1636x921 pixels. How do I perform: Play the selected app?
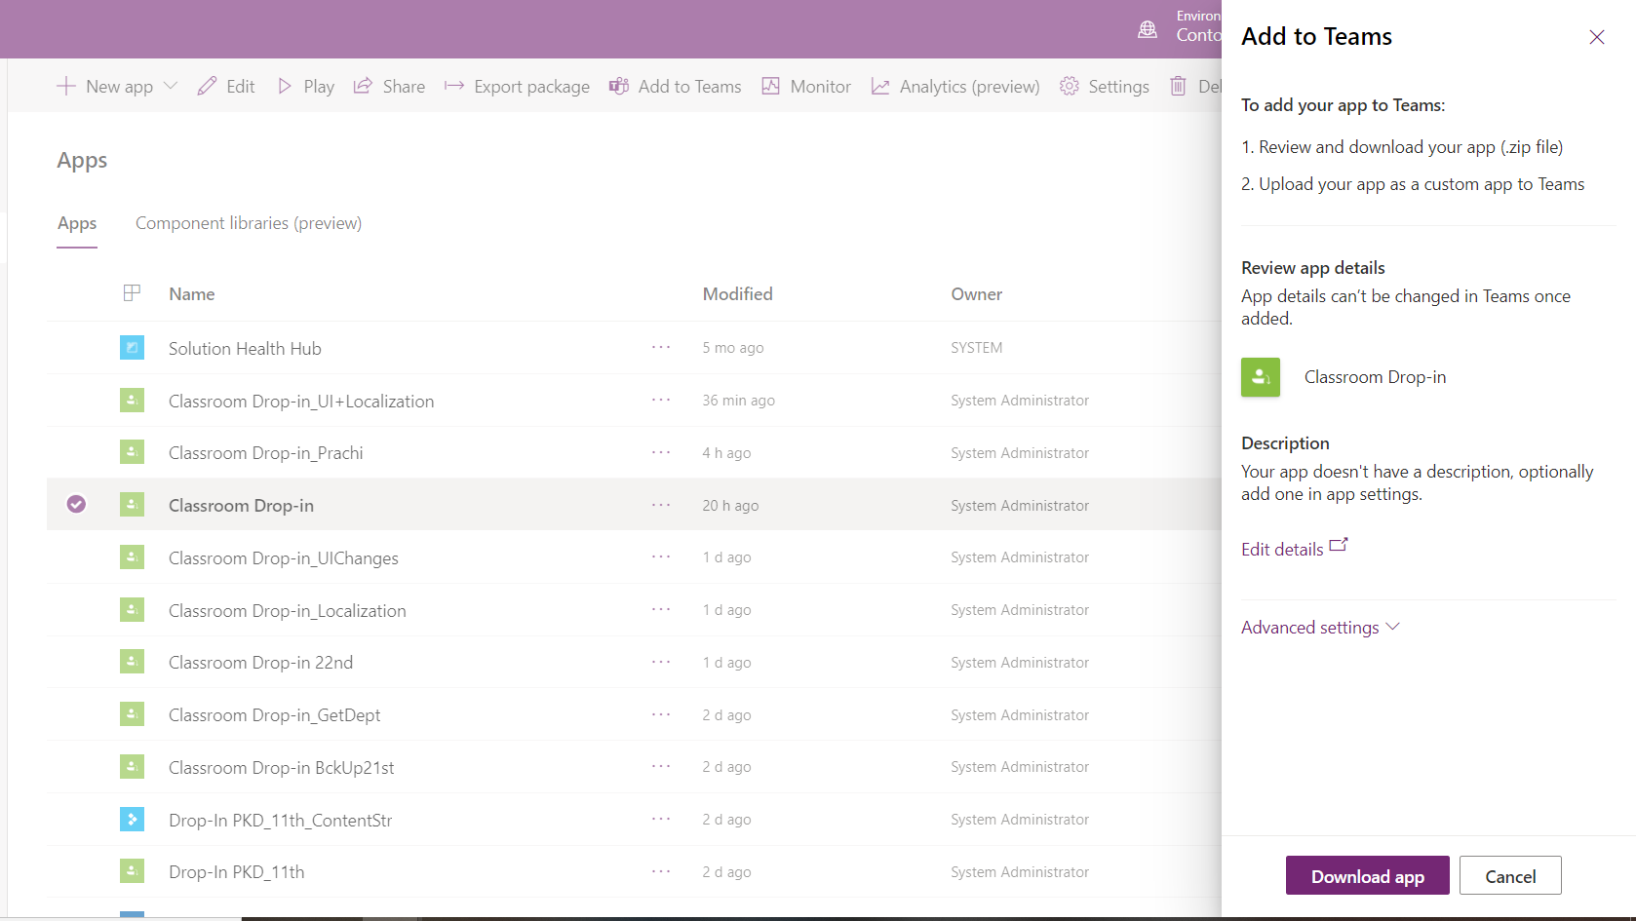click(306, 86)
